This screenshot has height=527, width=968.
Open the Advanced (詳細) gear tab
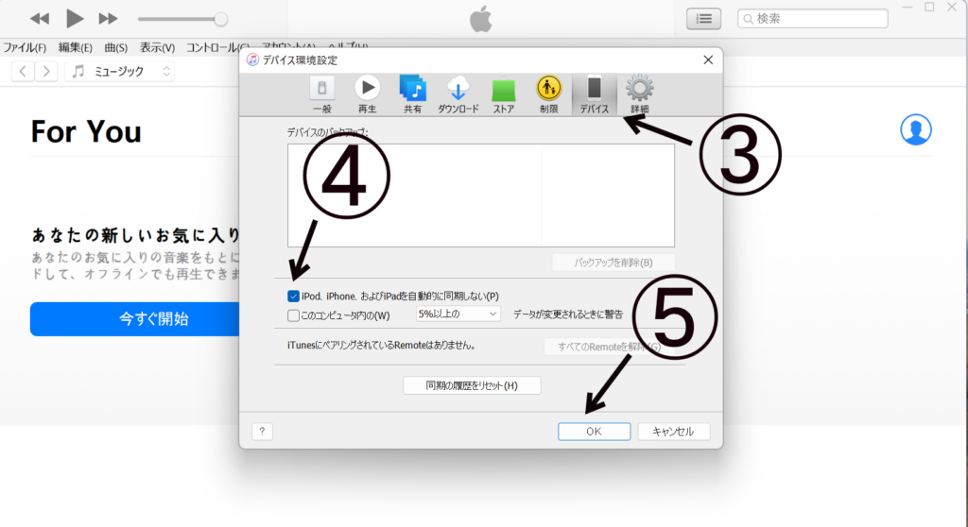pyautogui.click(x=640, y=94)
